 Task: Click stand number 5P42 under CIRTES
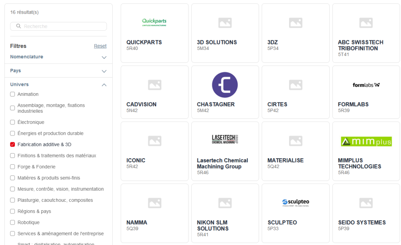[273, 110]
